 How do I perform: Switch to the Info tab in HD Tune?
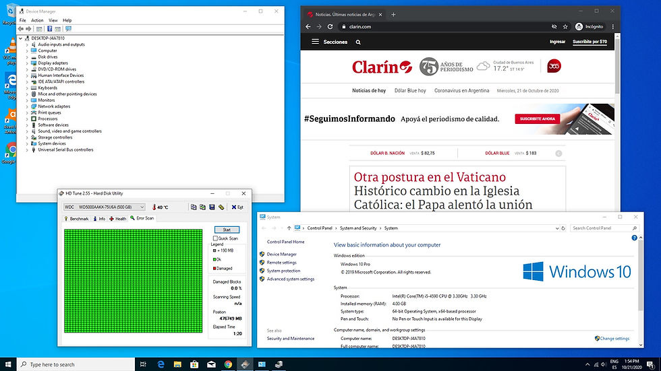[x=100, y=219]
